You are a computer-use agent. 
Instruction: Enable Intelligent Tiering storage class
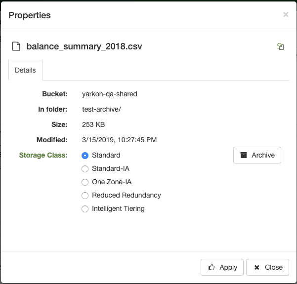pos(85,208)
